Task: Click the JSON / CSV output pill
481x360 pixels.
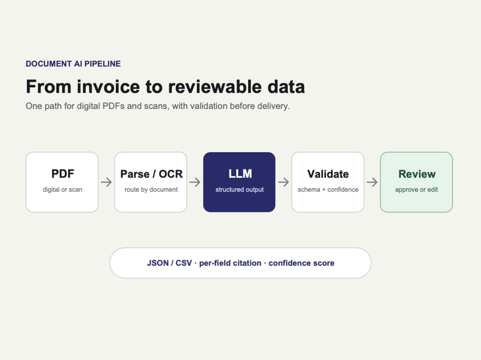Action: (x=240, y=263)
